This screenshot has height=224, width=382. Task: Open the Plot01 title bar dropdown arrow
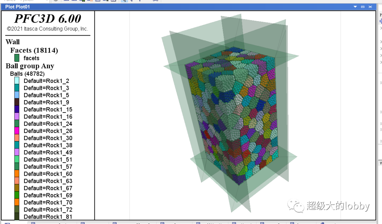(x=355, y=7)
